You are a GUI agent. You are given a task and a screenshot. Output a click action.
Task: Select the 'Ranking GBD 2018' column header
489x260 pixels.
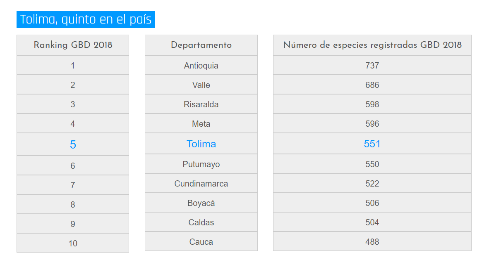(73, 45)
